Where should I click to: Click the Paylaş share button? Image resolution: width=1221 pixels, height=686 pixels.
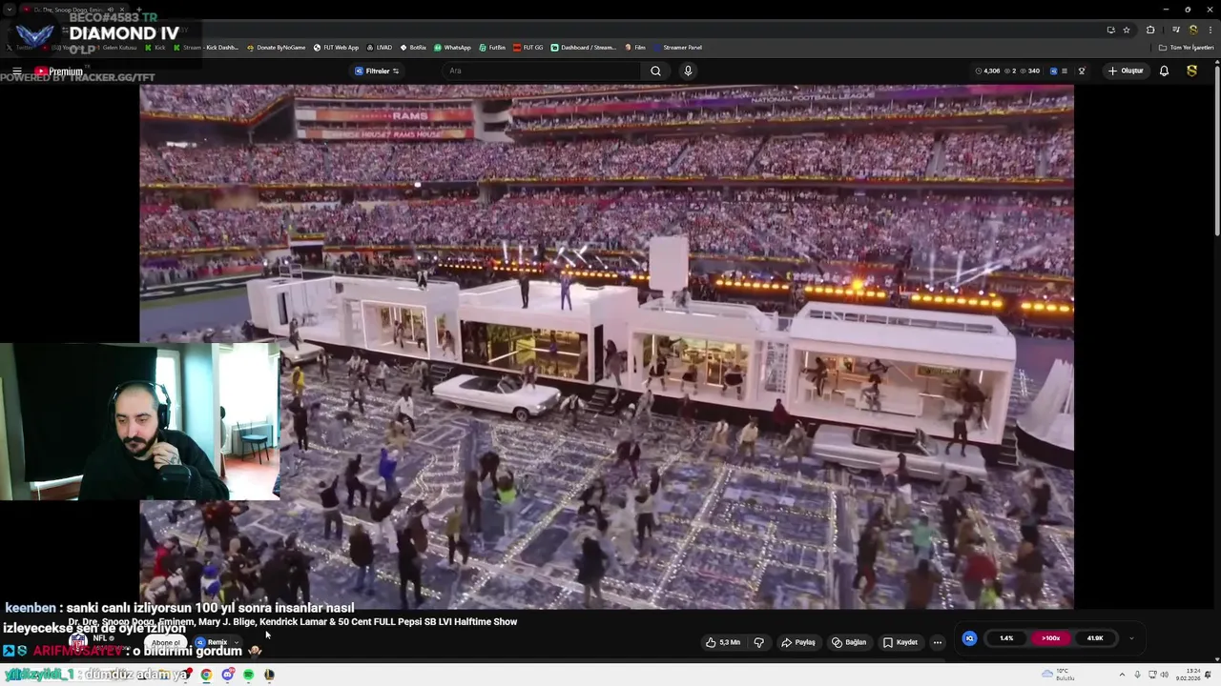(798, 642)
